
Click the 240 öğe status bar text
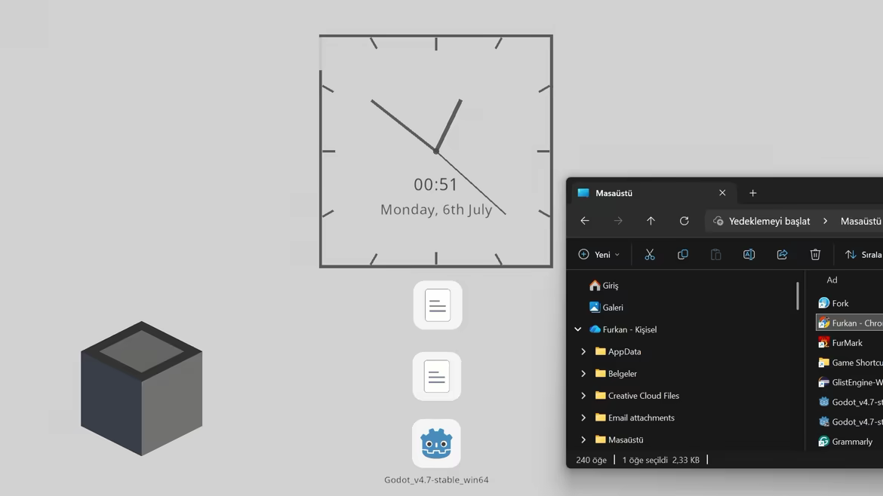[591, 460]
